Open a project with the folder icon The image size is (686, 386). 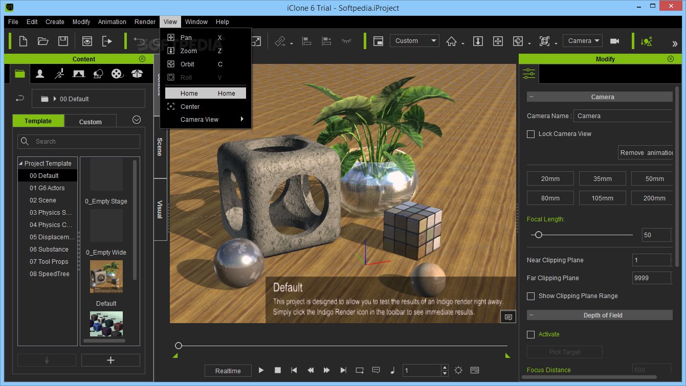tap(43, 41)
